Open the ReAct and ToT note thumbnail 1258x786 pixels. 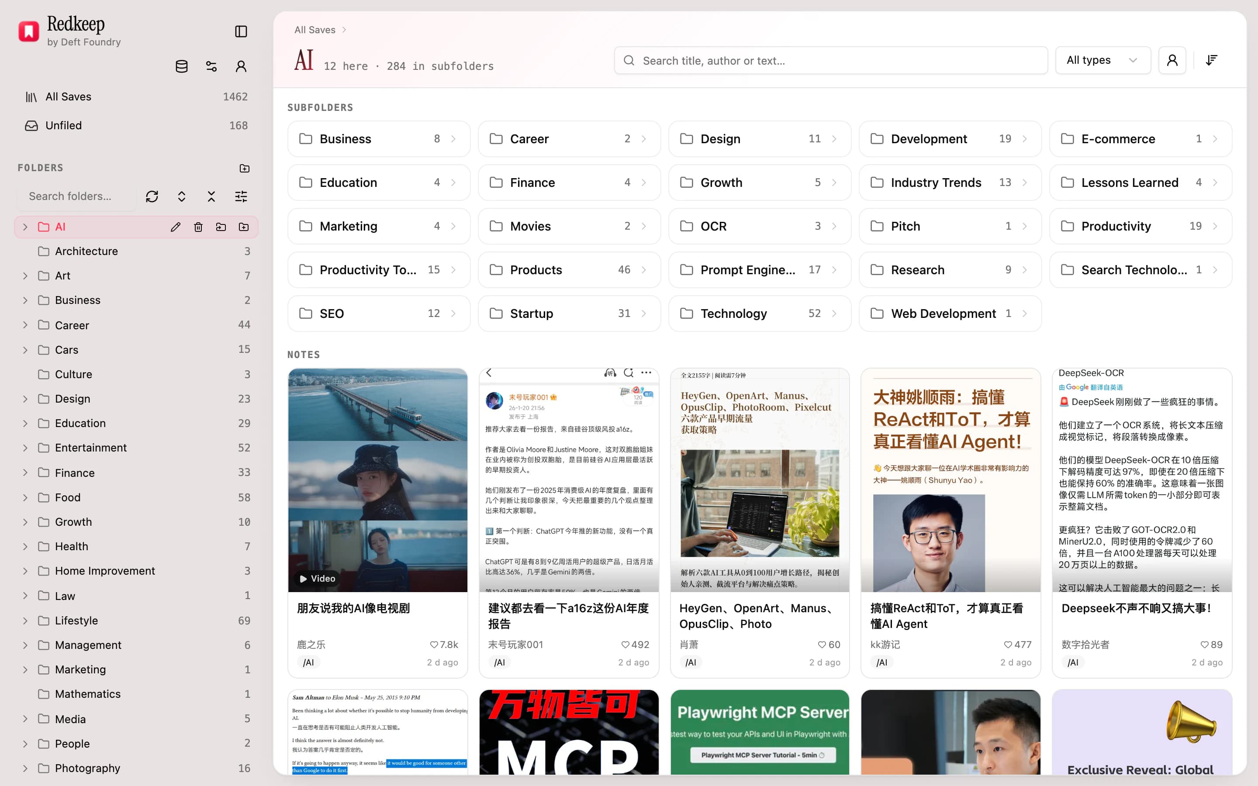(950, 480)
